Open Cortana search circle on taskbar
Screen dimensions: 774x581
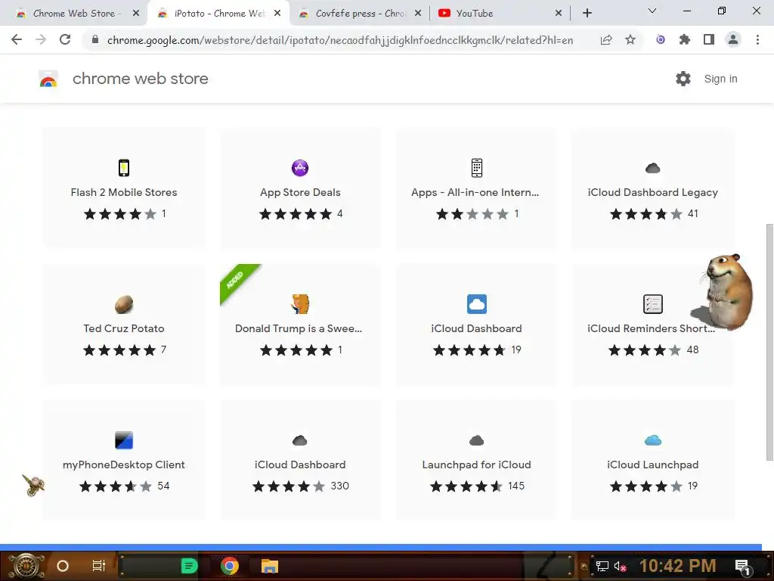(x=63, y=566)
